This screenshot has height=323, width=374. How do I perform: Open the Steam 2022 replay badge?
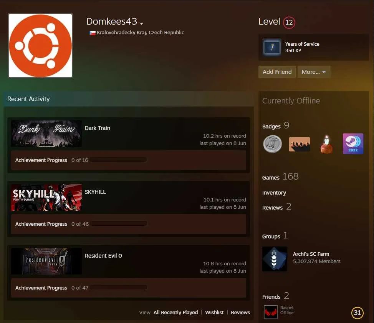pos(353,143)
